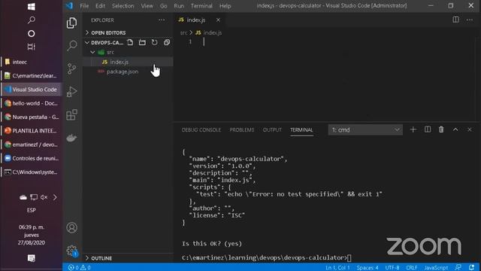Open the Help menu

tap(225, 6)
